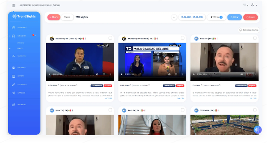Mute the MALA CALIDAD DEL AIRE video

pos(169,74)
